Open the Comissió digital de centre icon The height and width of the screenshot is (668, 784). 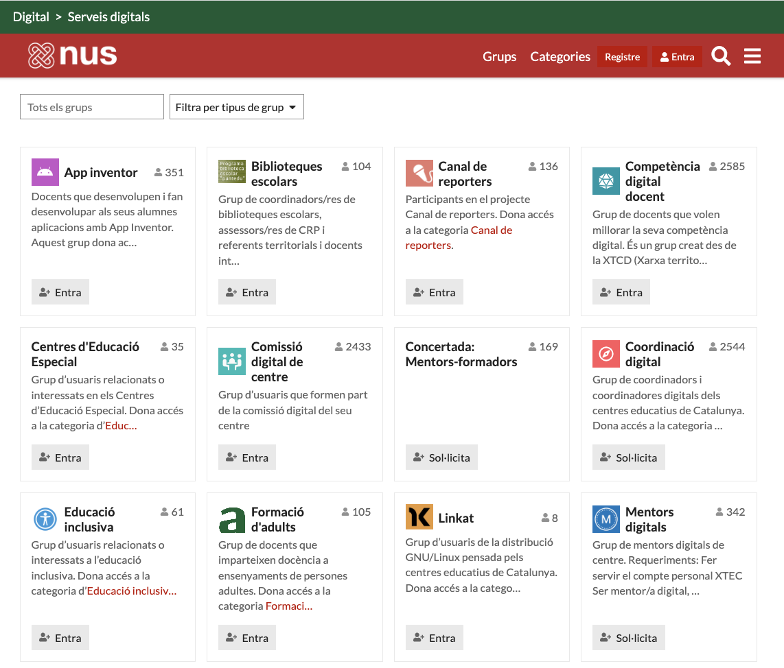click(232, 361)
